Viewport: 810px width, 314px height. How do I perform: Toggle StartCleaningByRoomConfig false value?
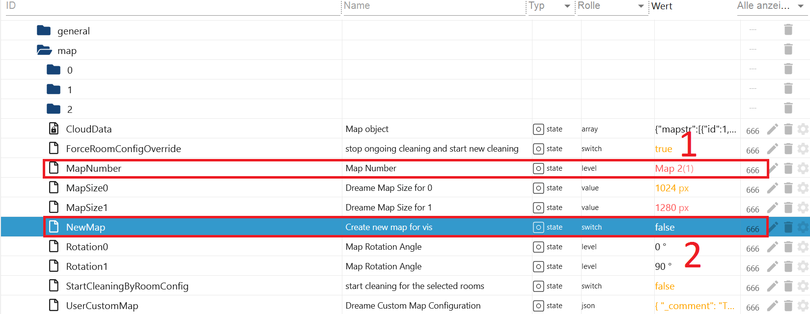point(665,286)
